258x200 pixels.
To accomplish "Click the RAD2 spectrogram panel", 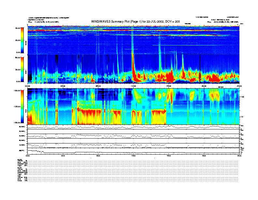I will (x=133, y=40).
